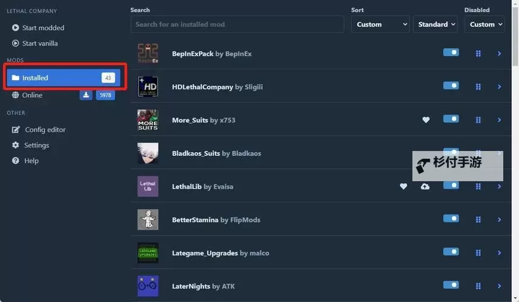Click the drag handle icon for BepInExPack
519x302 pixels.
(x=478, y=54)
